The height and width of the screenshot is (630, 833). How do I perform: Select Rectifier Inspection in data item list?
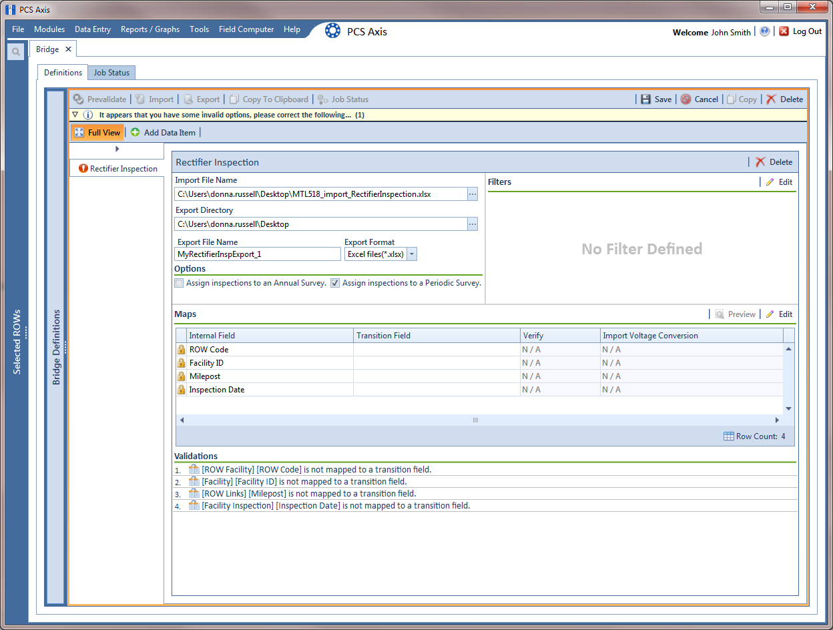(117, 169)
